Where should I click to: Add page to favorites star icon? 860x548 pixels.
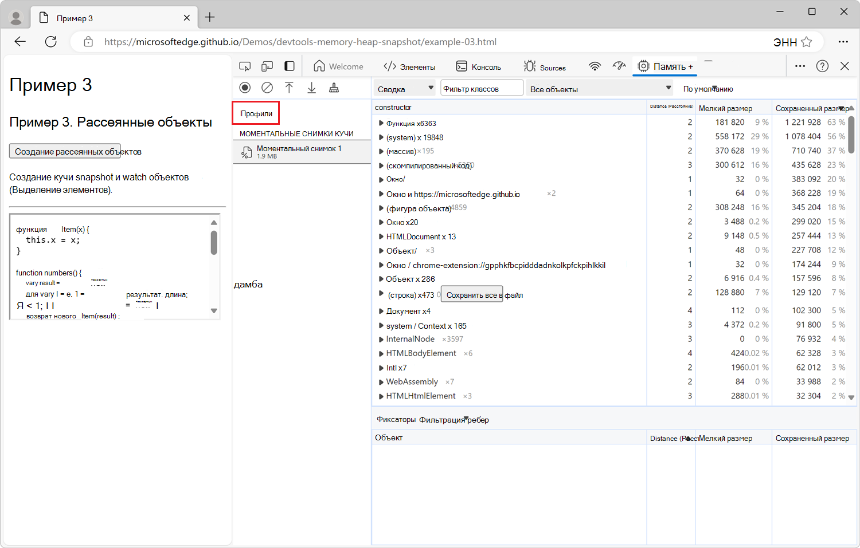(807, 42)
